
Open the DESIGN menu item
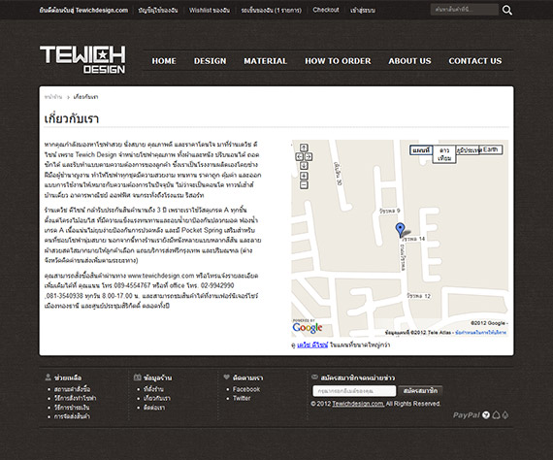pos(211,61)
